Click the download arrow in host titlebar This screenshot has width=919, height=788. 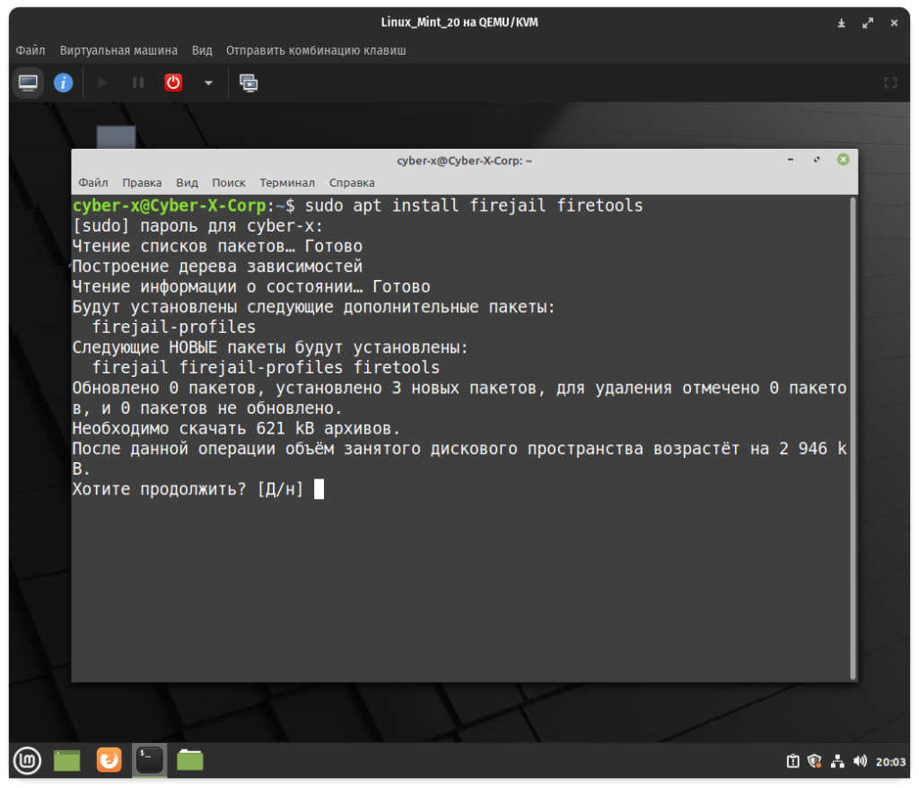coord(841,22)
